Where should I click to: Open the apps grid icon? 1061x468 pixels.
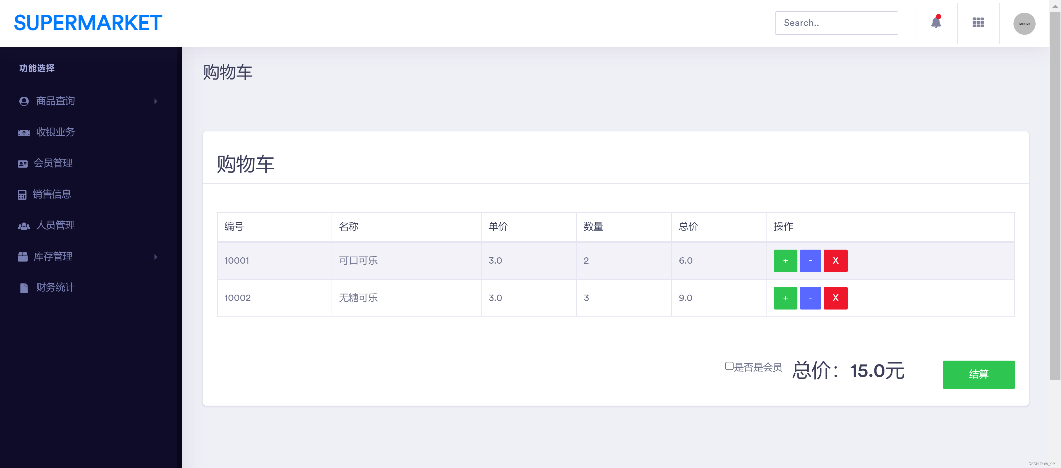point(978,23)
